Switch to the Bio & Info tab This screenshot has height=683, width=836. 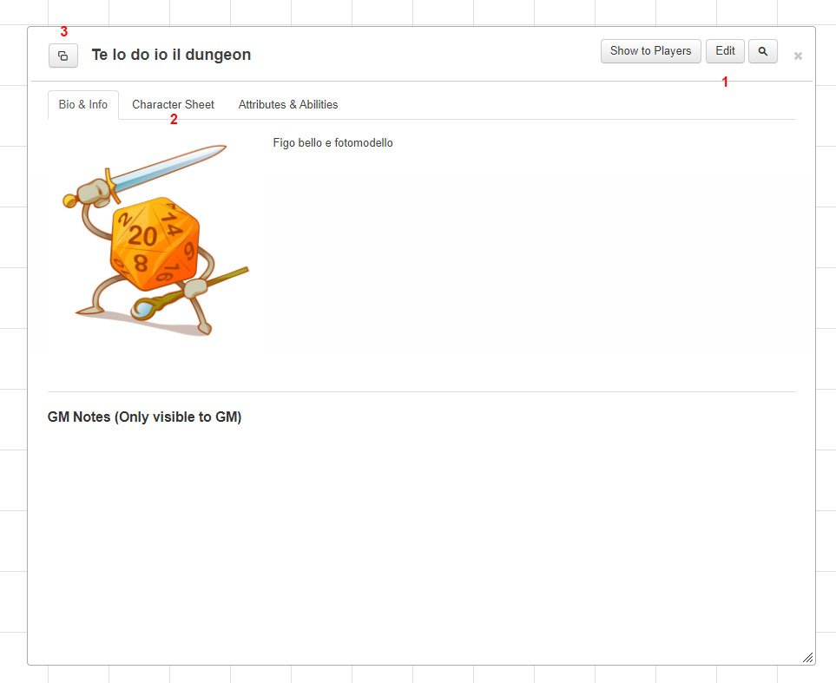coord(83,104)
